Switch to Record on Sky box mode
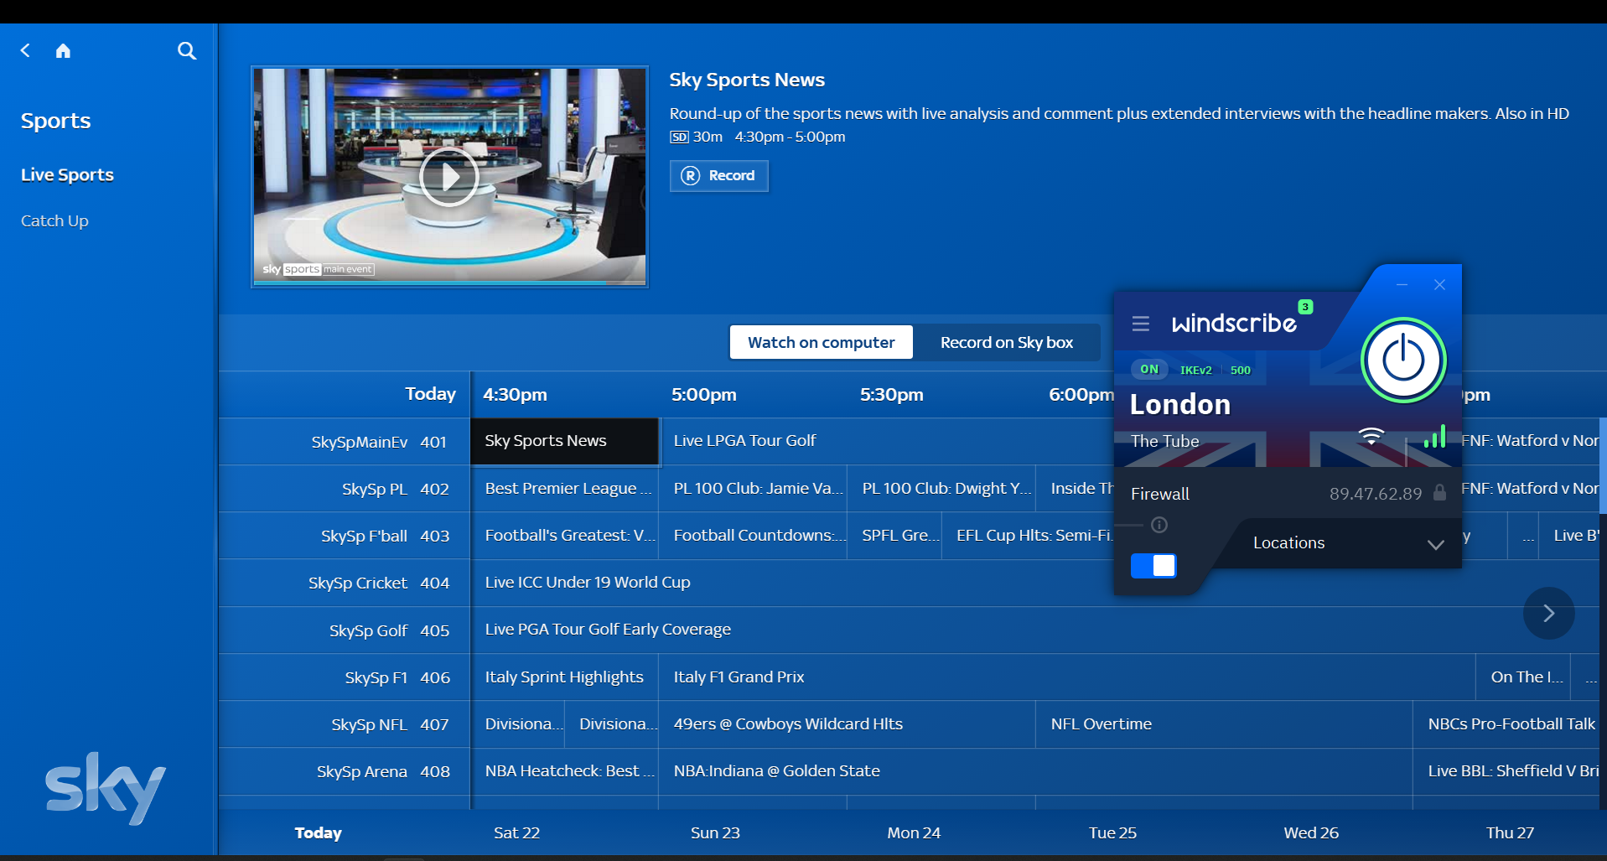Screen dimensions: 1607x861 click(1006, 342)
